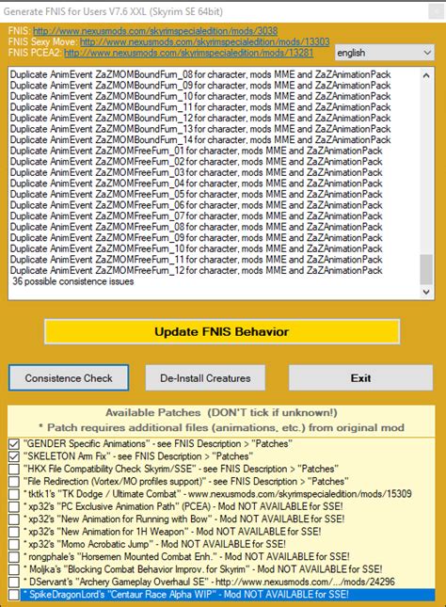Click the ZaZMOMBoundFum_11 duplicate AnimEvent line
Viewport: 446px width, 607px height.
coord(200,107)
